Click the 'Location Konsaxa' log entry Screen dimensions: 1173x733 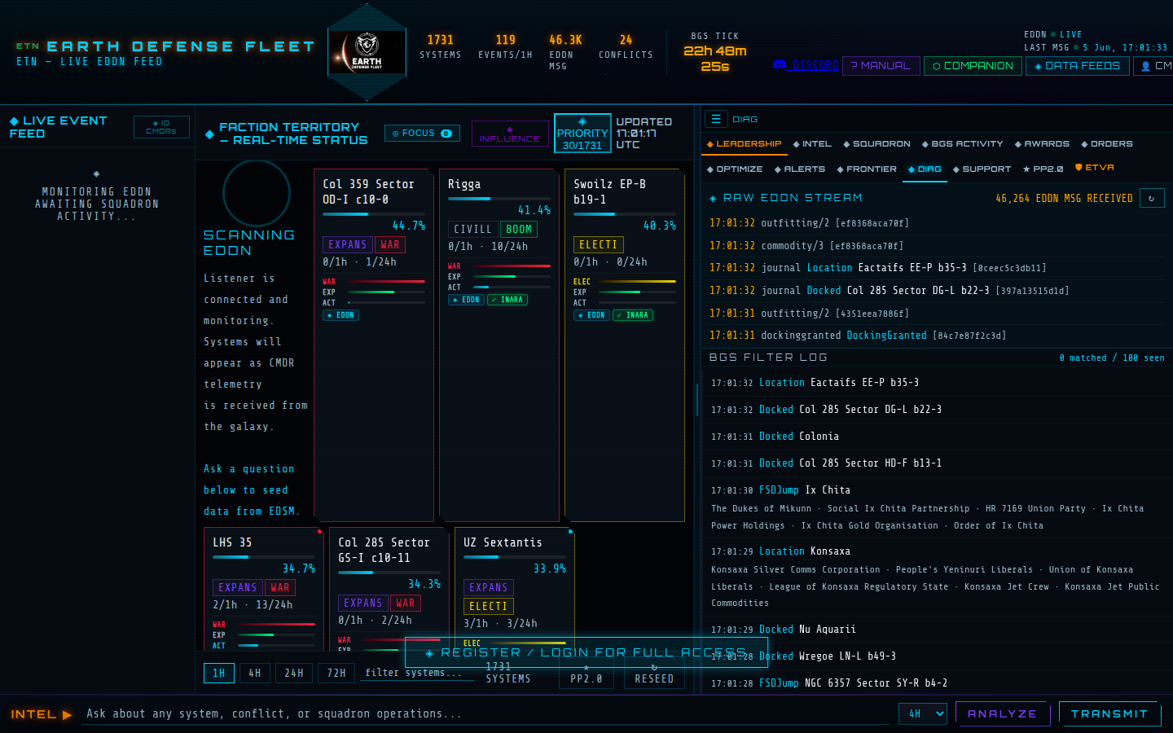937,577
